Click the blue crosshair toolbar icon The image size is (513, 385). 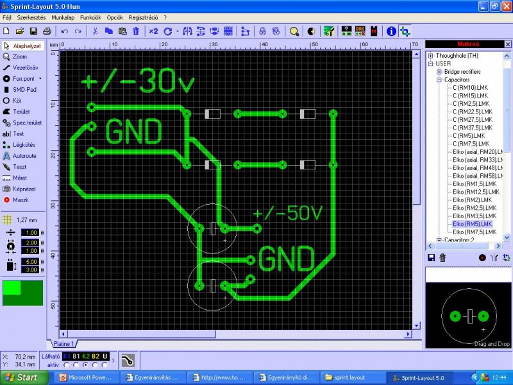coord(405,31)
